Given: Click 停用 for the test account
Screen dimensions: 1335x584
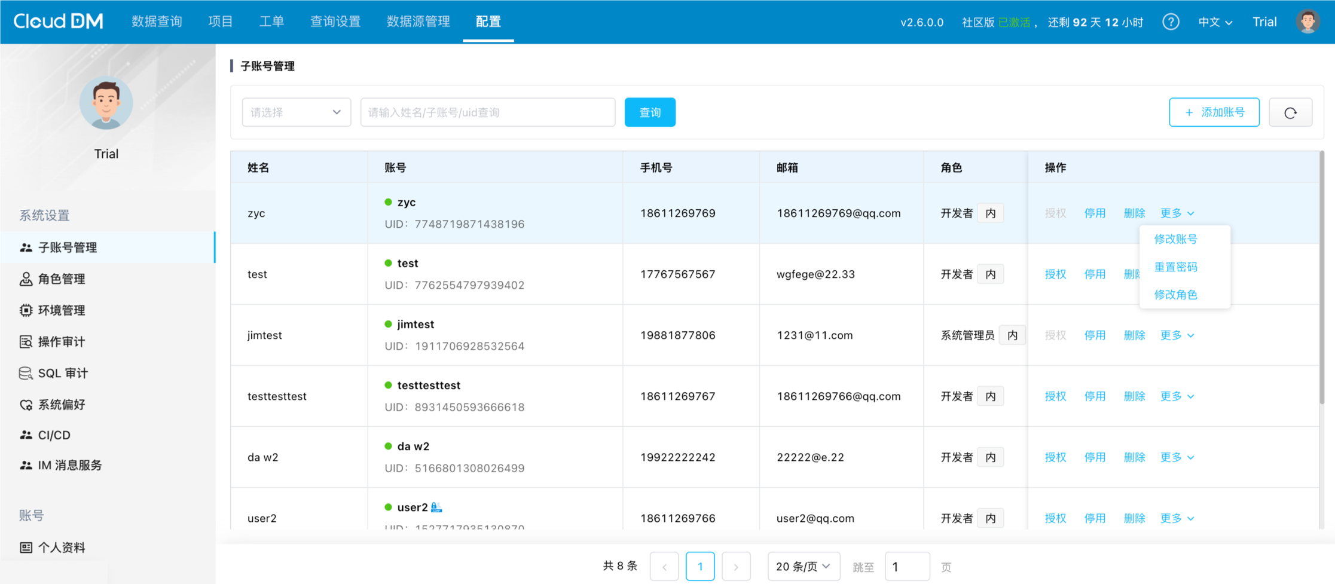Looking at the screenshot, I should click(x=1095, y=274).
